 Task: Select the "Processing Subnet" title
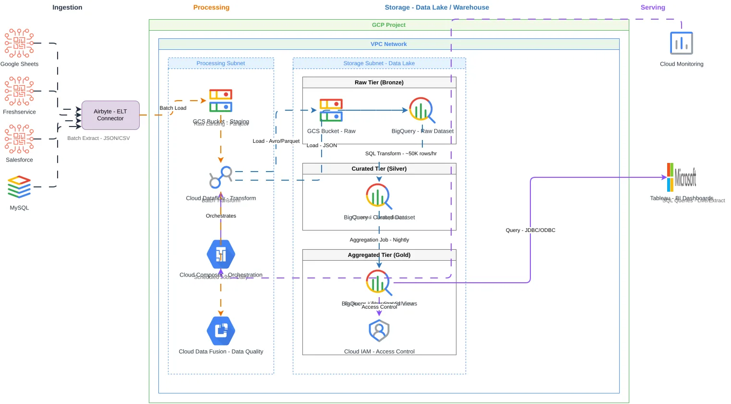click(x=221, y=63)
